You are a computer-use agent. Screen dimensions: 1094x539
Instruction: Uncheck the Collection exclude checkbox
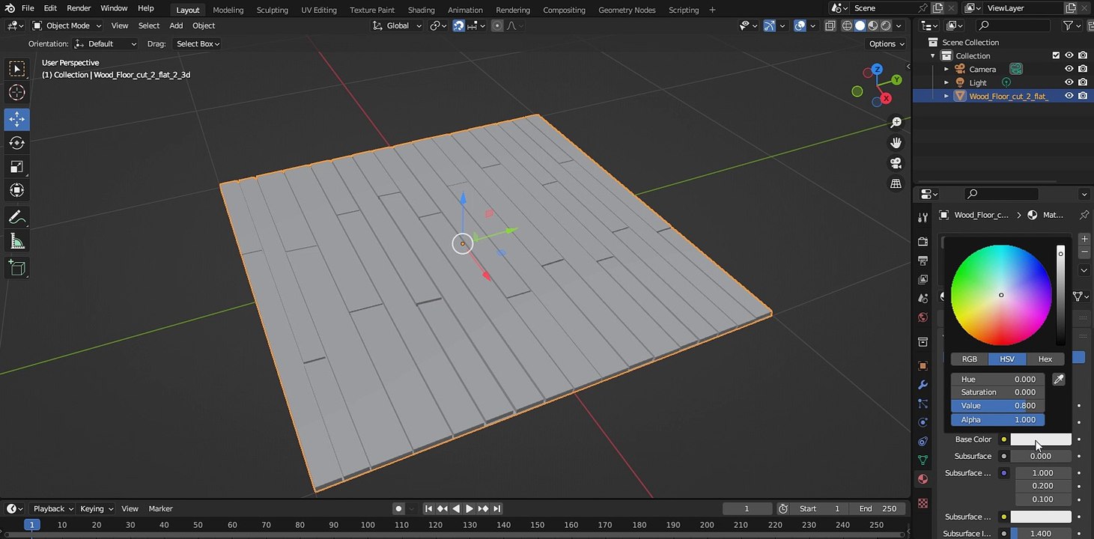1056,55
